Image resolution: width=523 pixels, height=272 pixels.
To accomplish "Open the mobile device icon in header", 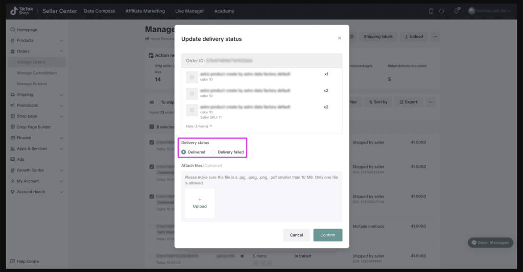I will point(431,11).
